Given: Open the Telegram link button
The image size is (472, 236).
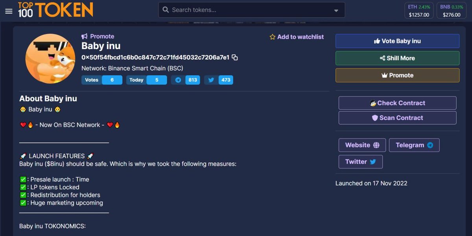Looking at the screenshot, I should point(414,145).
